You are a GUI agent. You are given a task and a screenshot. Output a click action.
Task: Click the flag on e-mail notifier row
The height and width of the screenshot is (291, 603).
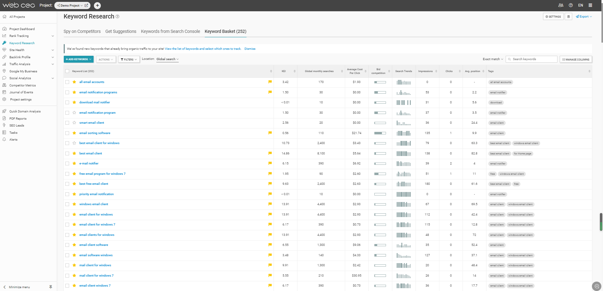coord(270,163)
